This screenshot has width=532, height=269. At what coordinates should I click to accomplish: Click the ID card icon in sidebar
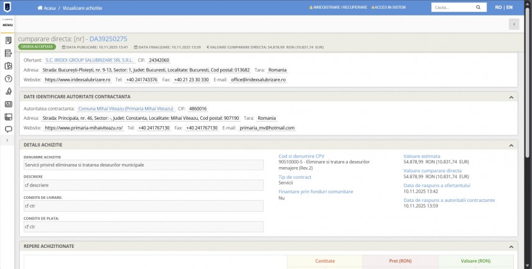[8, 104]
